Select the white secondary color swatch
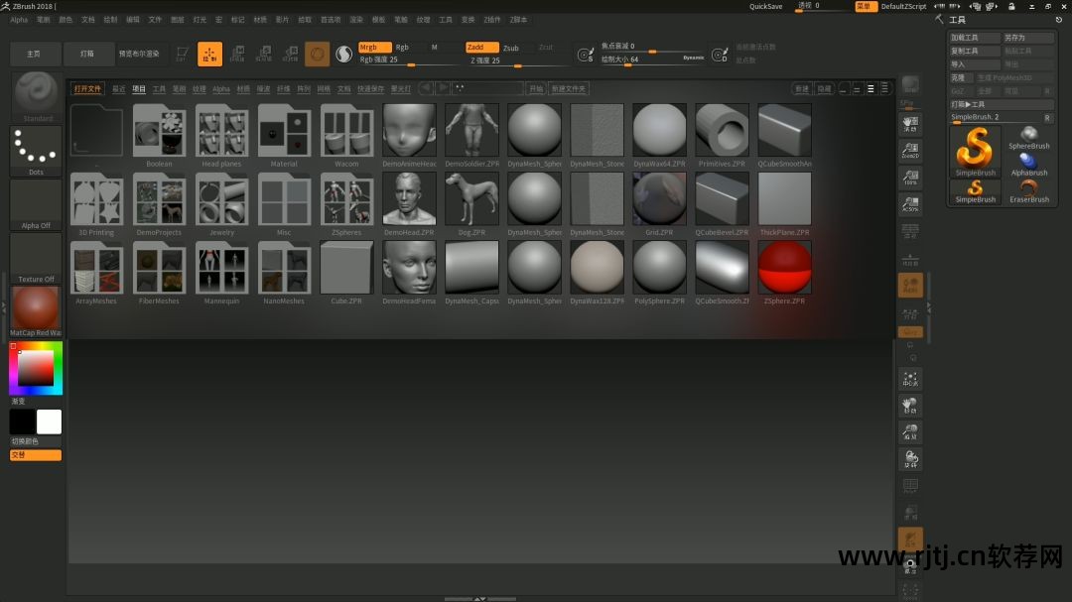1072x602 pixels. tap(50, 422)
